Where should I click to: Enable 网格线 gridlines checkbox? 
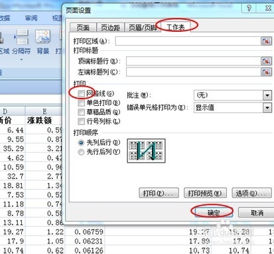(x=81, y=94)
